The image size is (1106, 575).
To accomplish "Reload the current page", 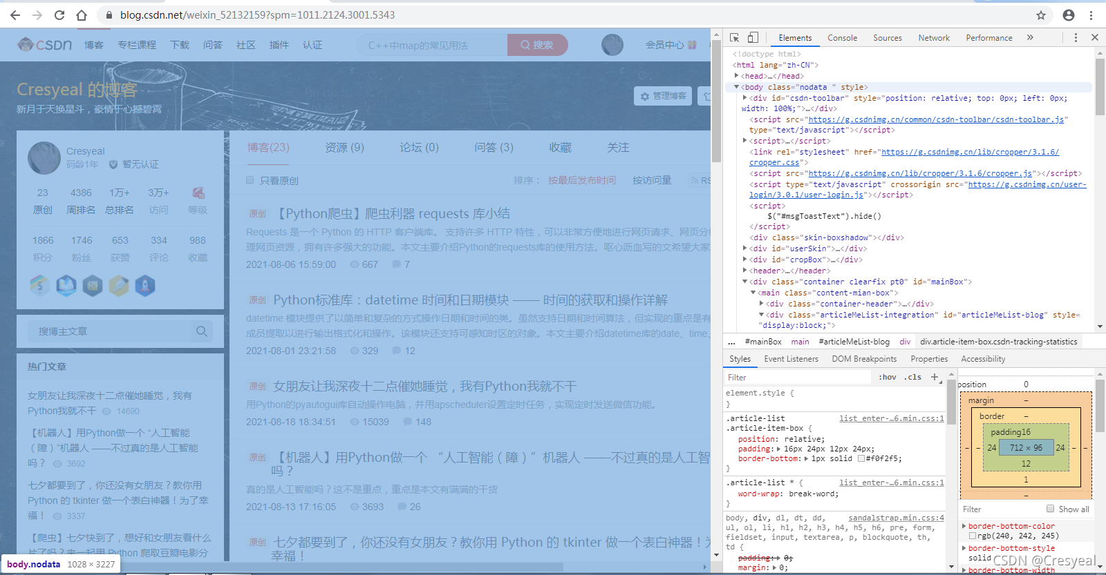I will (x=59, y=15).
